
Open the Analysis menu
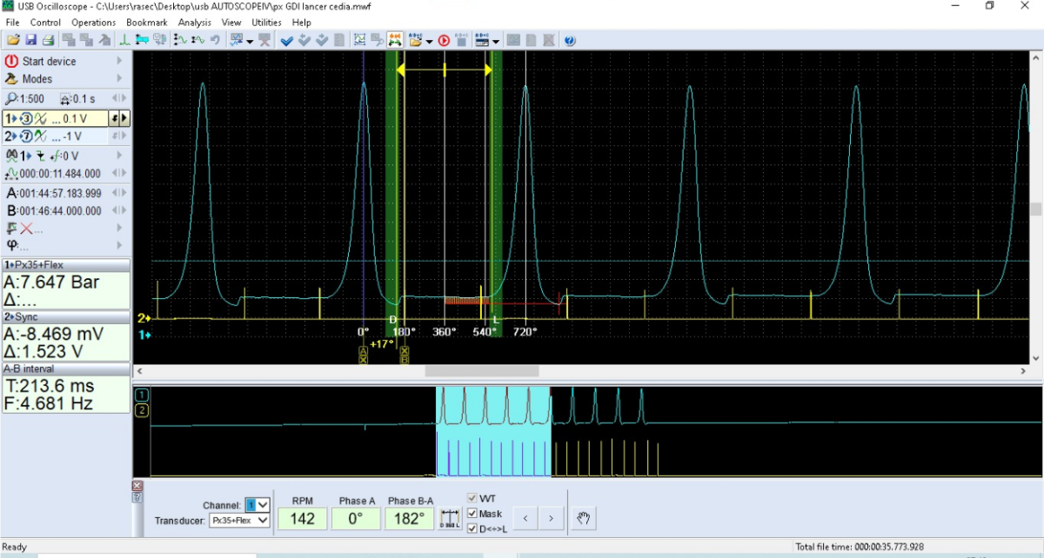click(x=195, y=23)
